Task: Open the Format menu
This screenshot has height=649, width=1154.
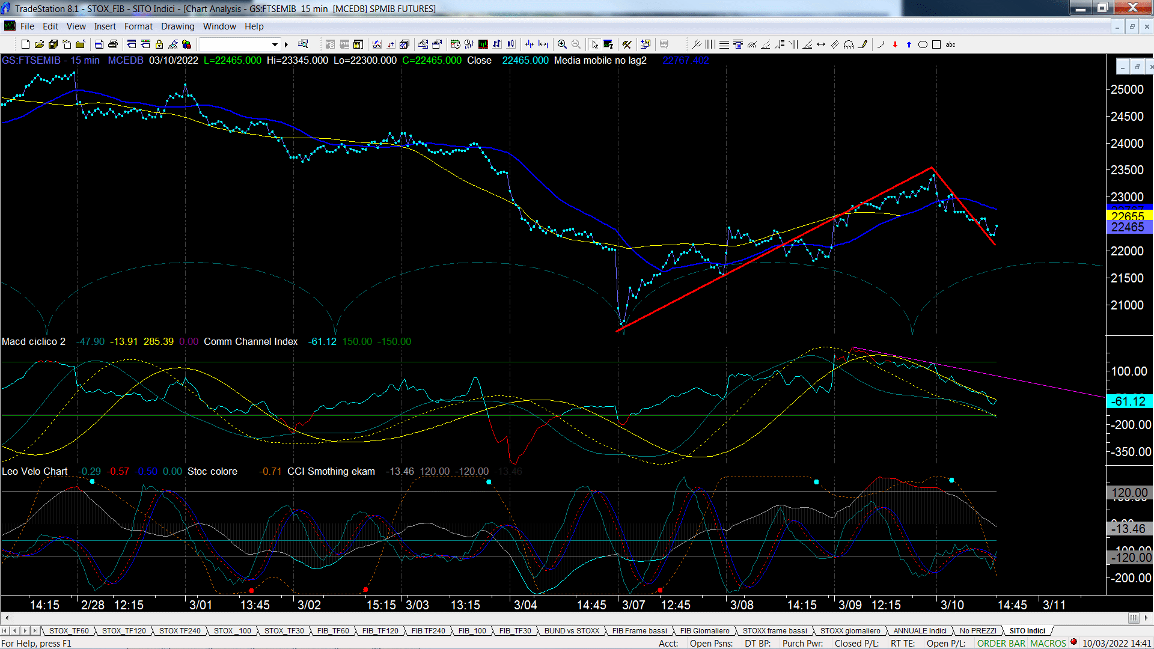Action: coord(138,26)
